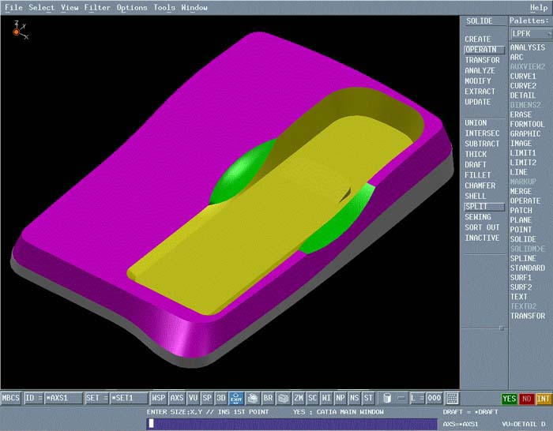Click the grid keypad icon near 000
Viewport: 553px width, 431px height.
point(452,399)
